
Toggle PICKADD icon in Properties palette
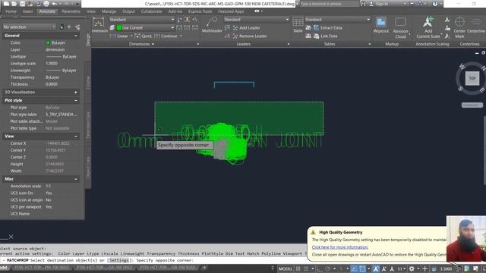62,27
